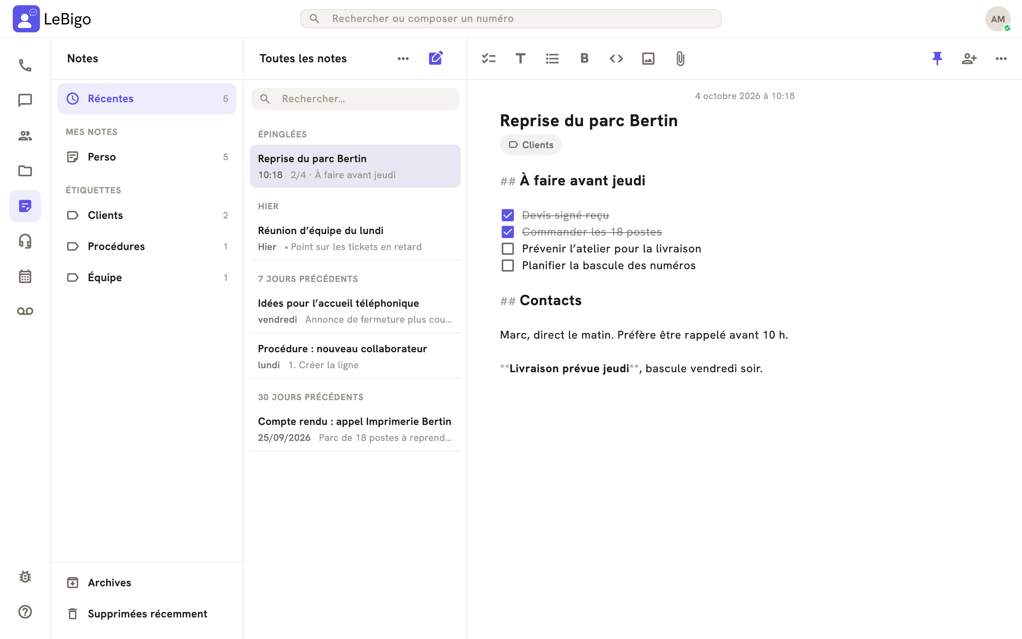Open the phone calls section in sidebar
The width and height of the screenshot is (1022, 639).
pyautogui.click(x=25, y=65)
